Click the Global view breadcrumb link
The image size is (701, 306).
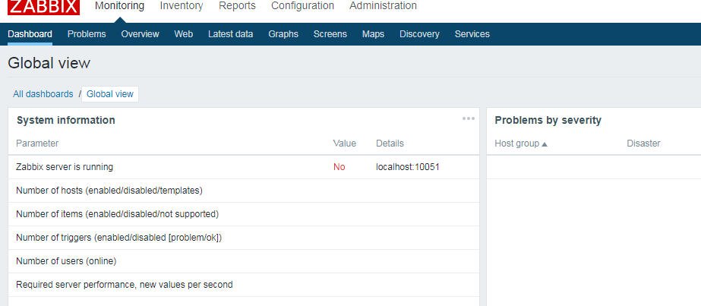[110, 94]
